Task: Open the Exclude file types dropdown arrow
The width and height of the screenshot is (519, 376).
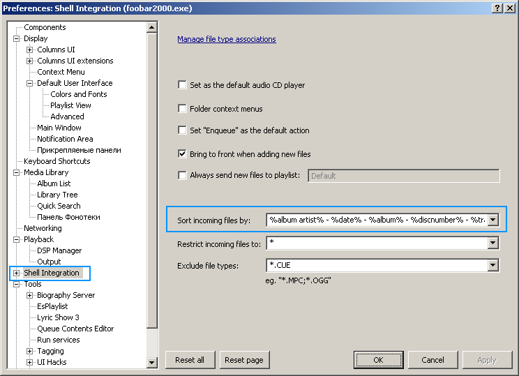Action: click(x=493, y=265)
